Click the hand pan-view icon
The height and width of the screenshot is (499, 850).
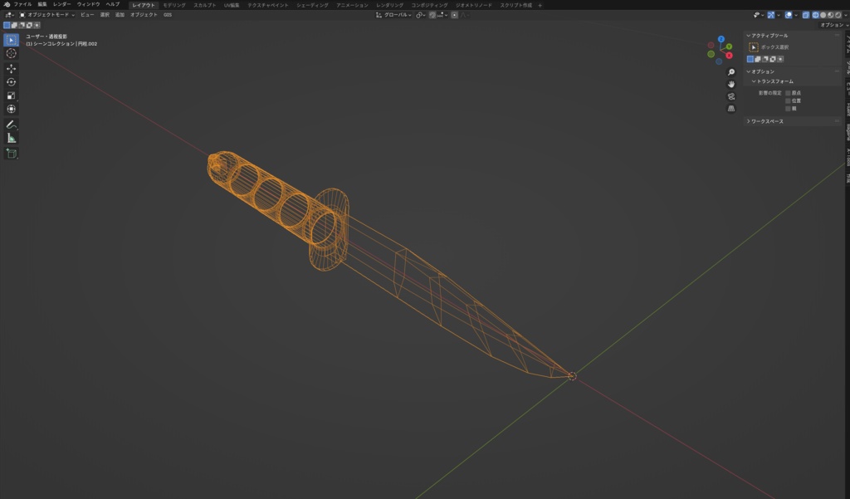[730, 84]
